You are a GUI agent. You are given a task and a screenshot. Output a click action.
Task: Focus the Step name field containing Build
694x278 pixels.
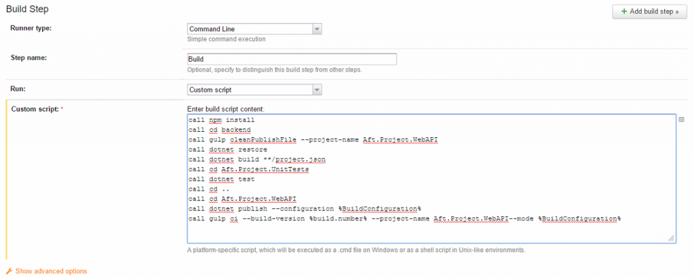pos(291,59)
